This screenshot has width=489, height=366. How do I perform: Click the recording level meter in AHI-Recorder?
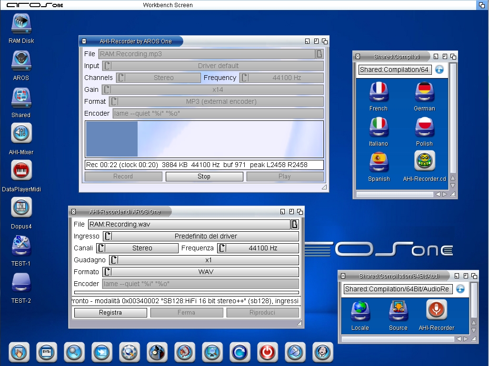coord(204,139)
